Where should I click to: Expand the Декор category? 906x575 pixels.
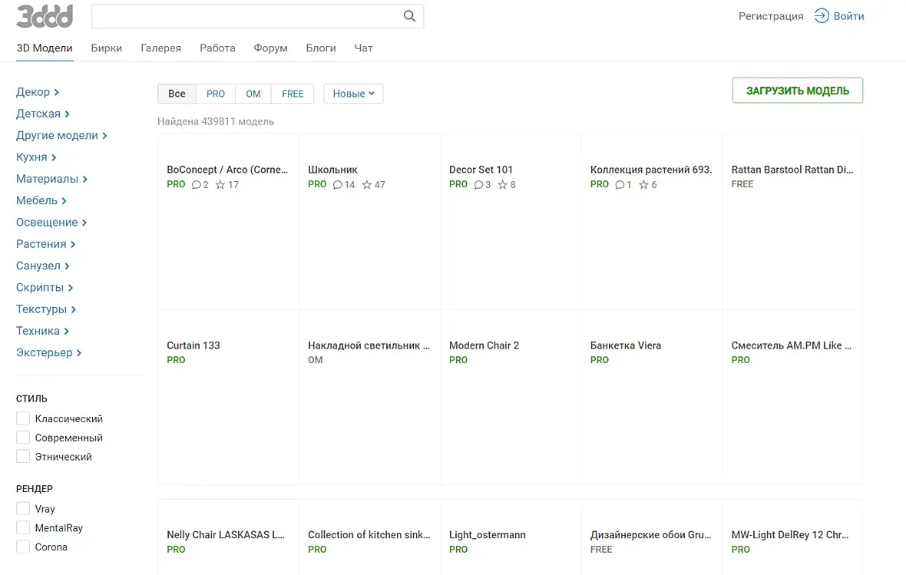click(x=38, y=92)
